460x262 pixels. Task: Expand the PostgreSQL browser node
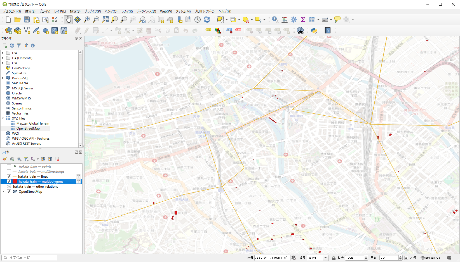(3, 78)
